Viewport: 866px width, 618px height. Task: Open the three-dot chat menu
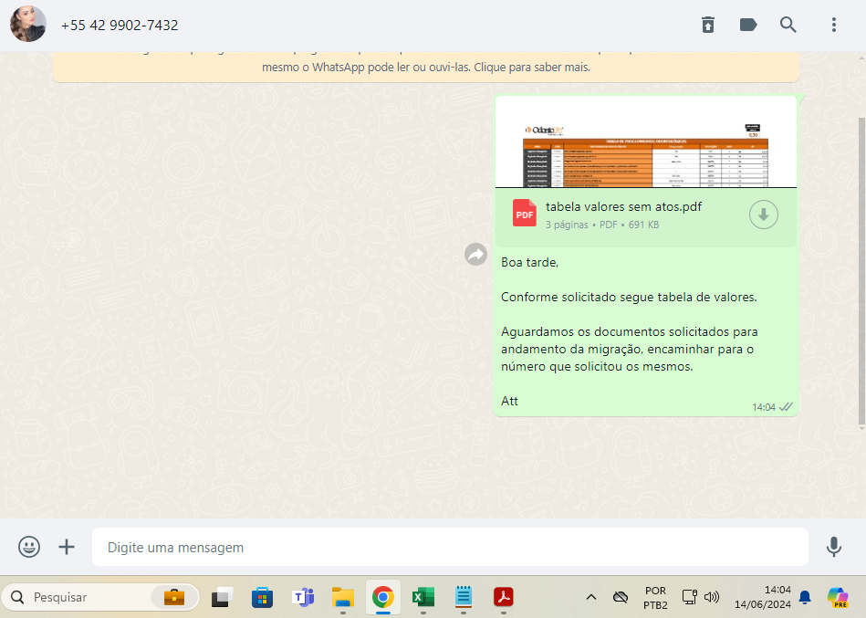click(833, 25)
